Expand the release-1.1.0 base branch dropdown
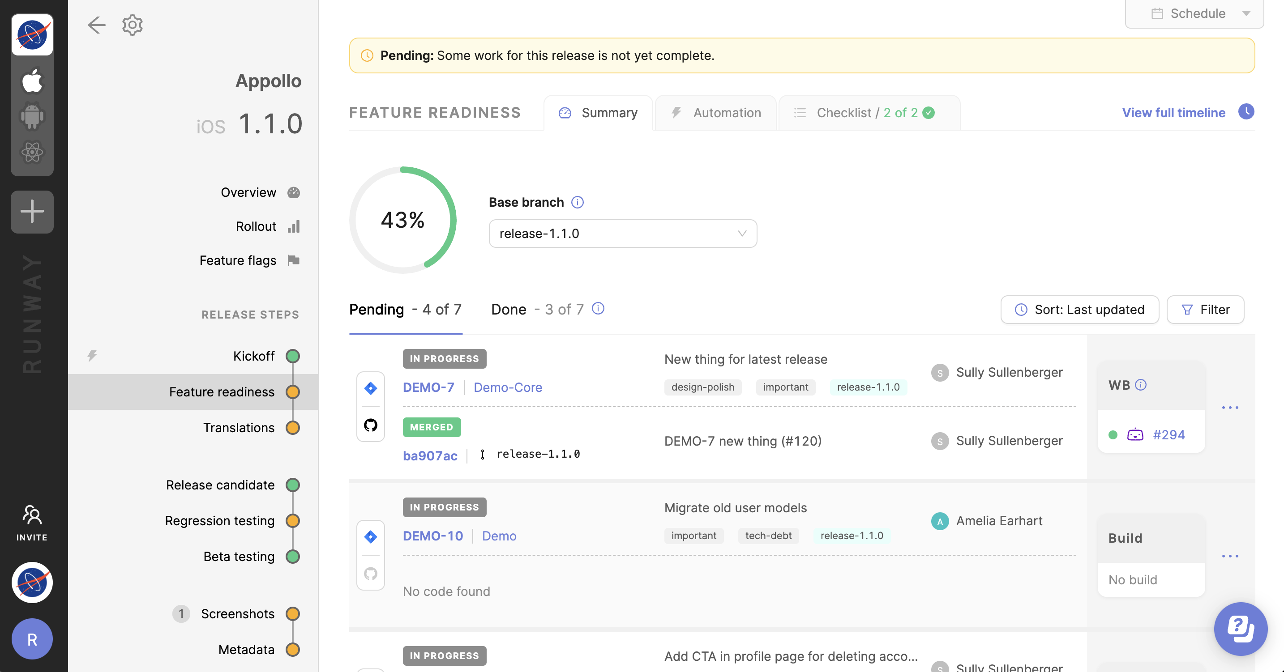The image size is (1284, 672). pos(623,234)
